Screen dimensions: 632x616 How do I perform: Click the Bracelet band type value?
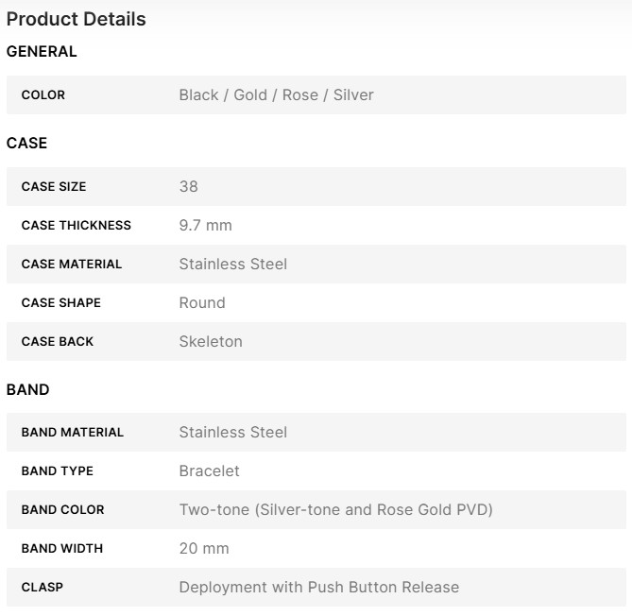209,471
